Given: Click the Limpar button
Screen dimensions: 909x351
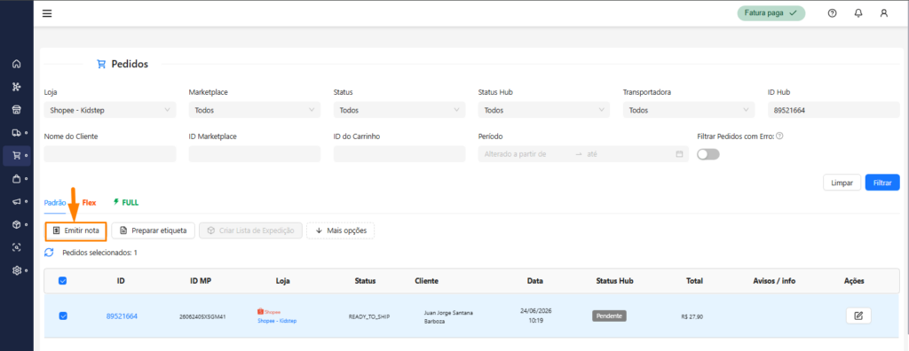Looking at the screenshot, I should click(x=842, y=183).
